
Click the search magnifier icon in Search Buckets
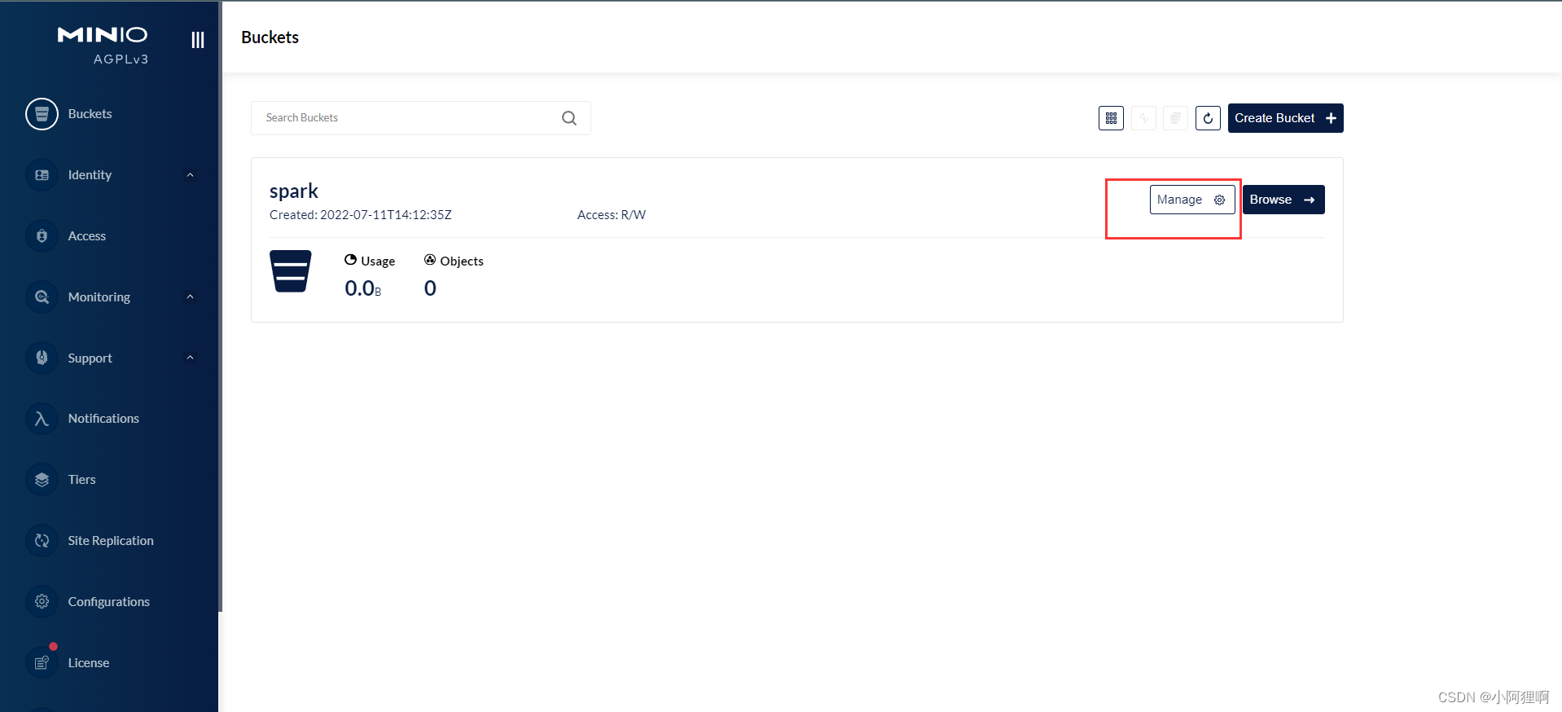point(569,118)
